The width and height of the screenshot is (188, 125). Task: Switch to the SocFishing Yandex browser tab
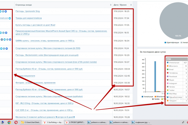click(x=53, y=122)
